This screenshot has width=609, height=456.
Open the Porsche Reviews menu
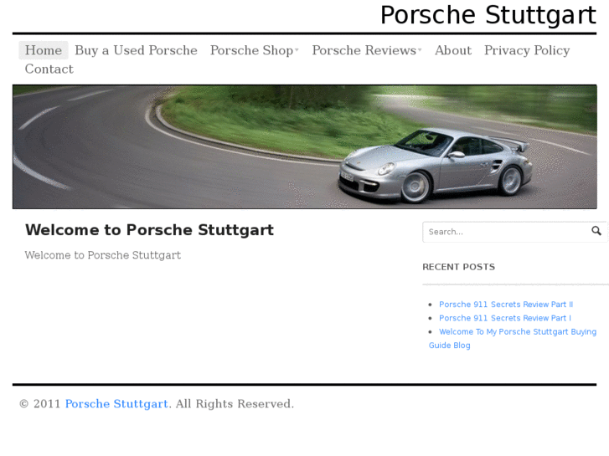click(364, 50)
